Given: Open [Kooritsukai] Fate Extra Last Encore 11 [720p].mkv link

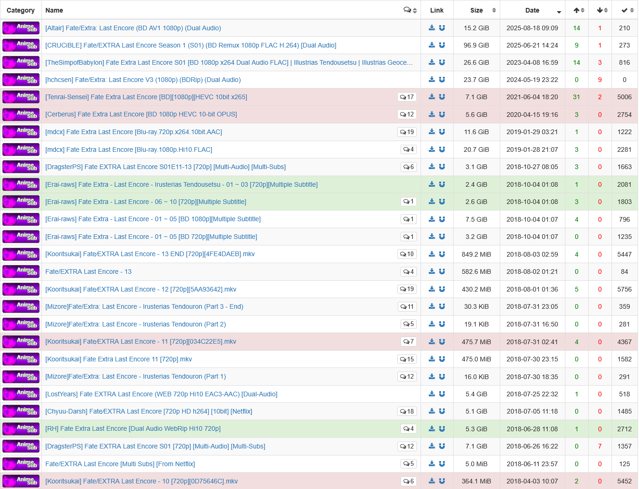Looking at the screenshot, I should (119, 359).
